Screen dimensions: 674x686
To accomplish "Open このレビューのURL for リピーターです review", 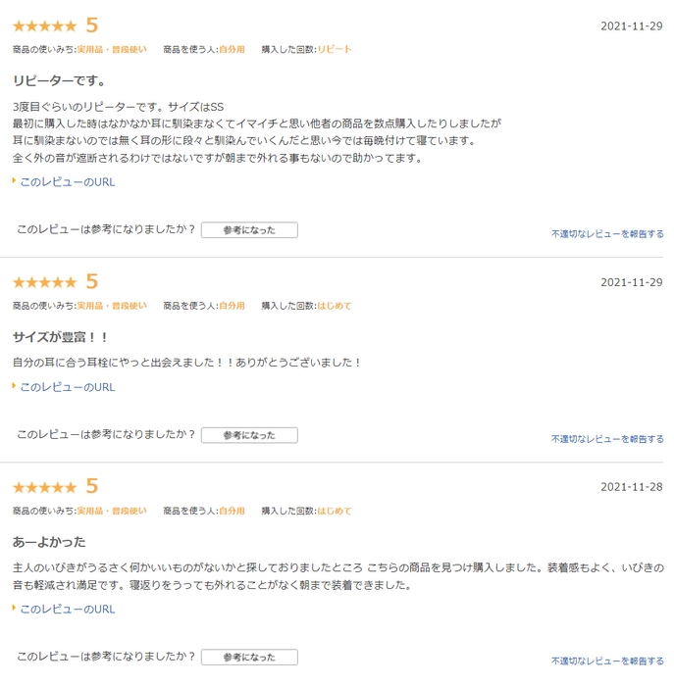I will (x=68, y=182).
